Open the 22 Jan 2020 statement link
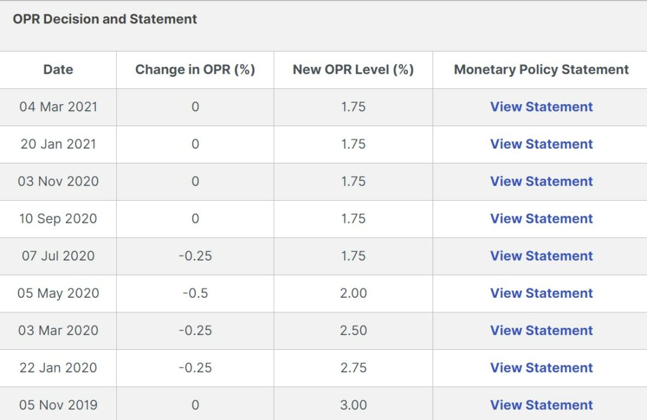The width and height of the screenshot is (647, 420). [541, 368]
